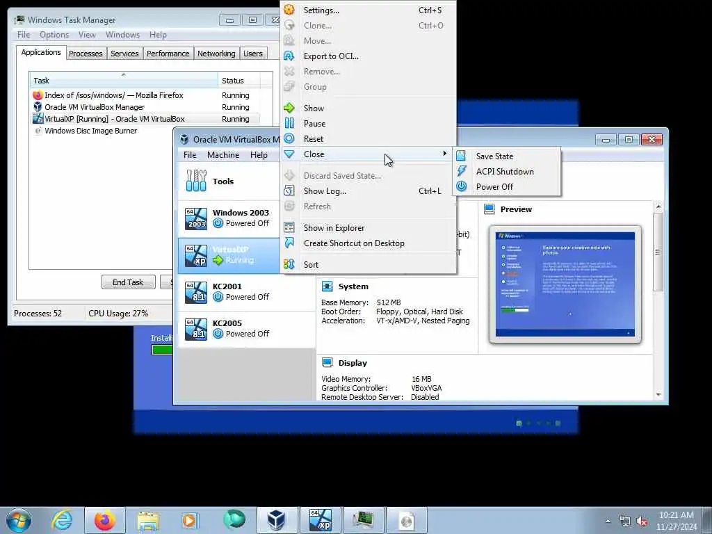Click the End Task button
Image resolution: width=712 pixels, height=534 pixels.
click(x=128, y=282)
